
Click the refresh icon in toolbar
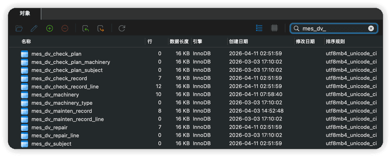pos(122,28)
